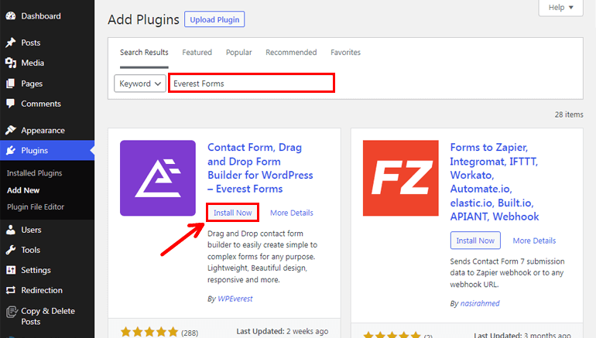Open the Keyword search type dropdown
The width and height of the screenshot is (596, 338).
tap(140, 84)
